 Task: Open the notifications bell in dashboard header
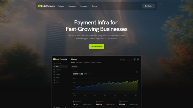click(x=138, y=59)
